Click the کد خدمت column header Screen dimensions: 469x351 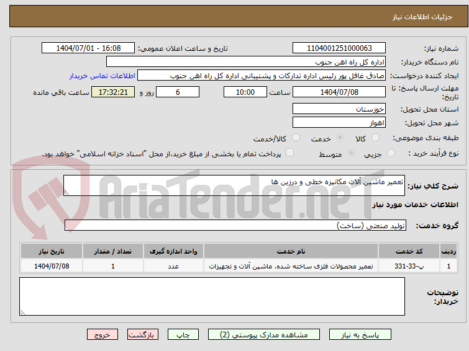(x=409, y=251)
